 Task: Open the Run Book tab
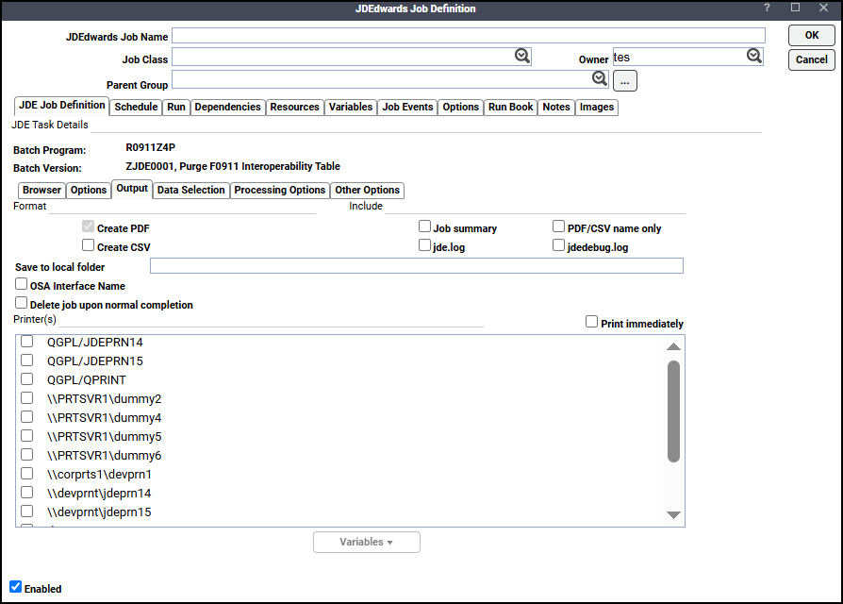511,107
